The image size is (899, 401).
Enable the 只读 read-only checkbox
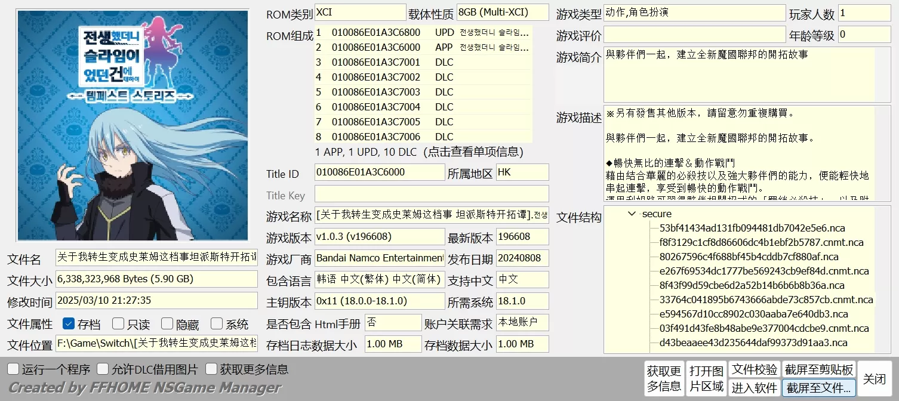coord(118,324)
